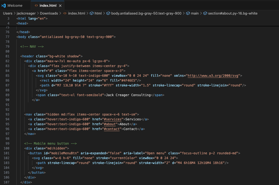The image size is (279, 185).
Task: Open the Downloads breadcrumb dropdown
Action: (x=49, y=13)
